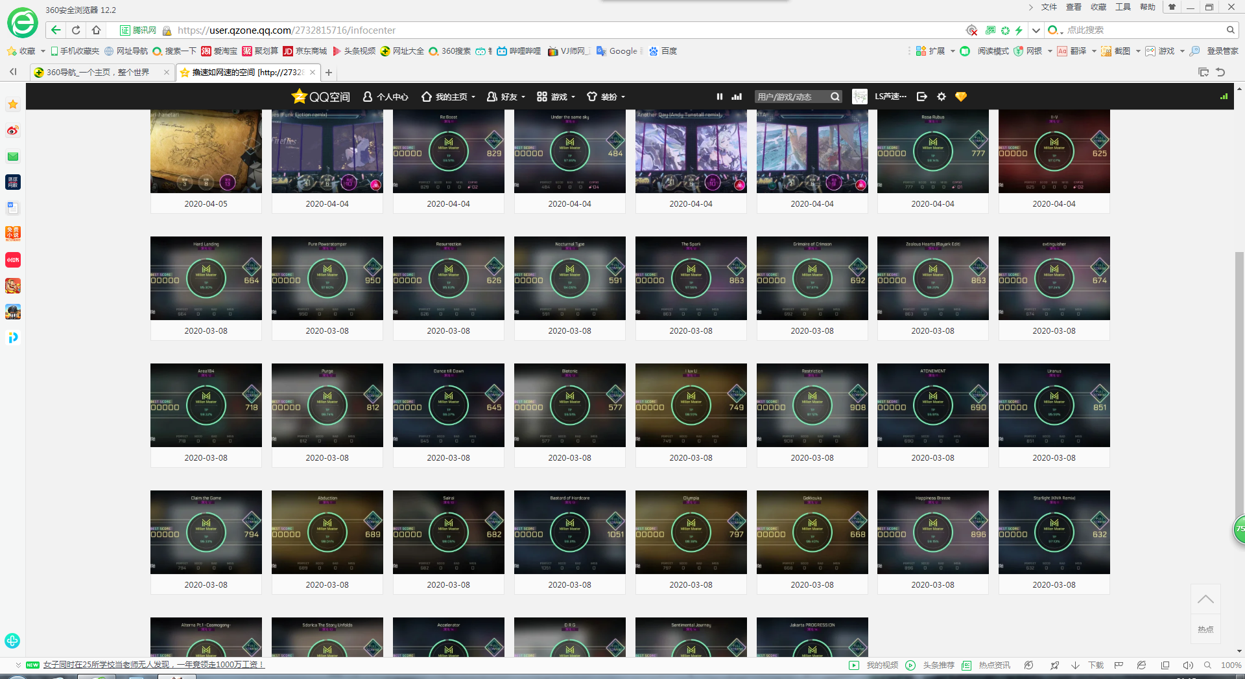Open the Weibo sidebar icon
This screenshot has width=1245, height=679.
pos(12,130)
